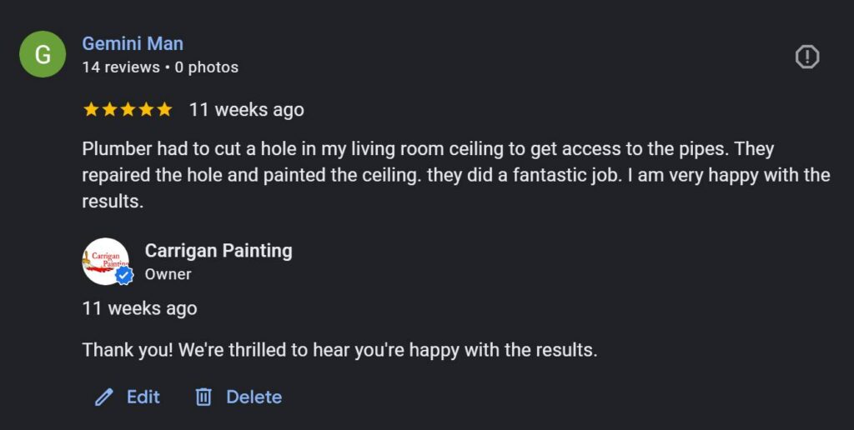Click the green G reviewer avatar
854x430 pixels.
tap(43, 54)
